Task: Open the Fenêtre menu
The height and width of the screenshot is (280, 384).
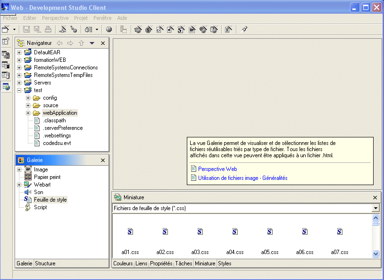Action: [x=102, y=18]
